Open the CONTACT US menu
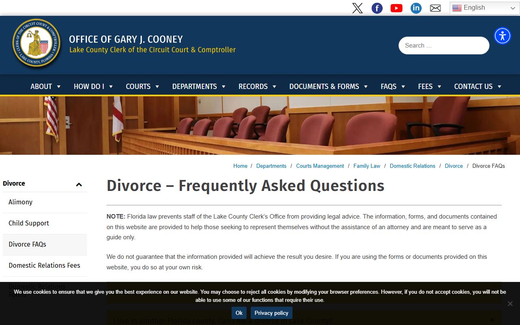 [x=478, y=86]
